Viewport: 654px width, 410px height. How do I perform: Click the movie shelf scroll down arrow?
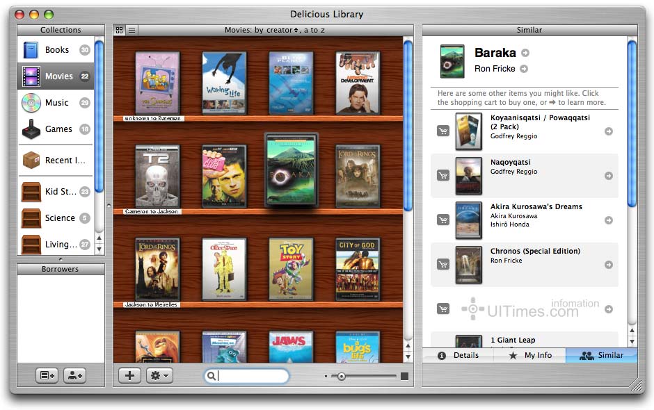pyautogui.click(x=408, y=356)
